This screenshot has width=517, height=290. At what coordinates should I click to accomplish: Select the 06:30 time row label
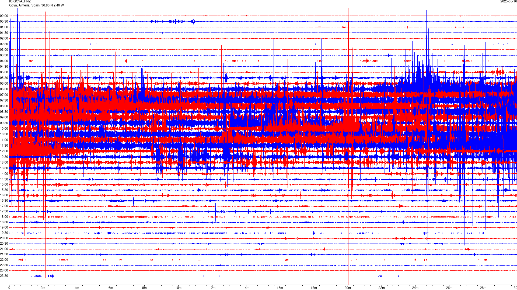(4, 89)
